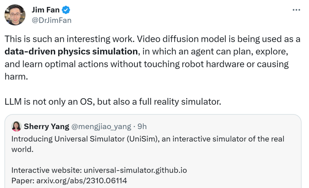309x188 pixels.
Task: Click the bold "data-driven physics simulation" text
Action: pos(71,52)
